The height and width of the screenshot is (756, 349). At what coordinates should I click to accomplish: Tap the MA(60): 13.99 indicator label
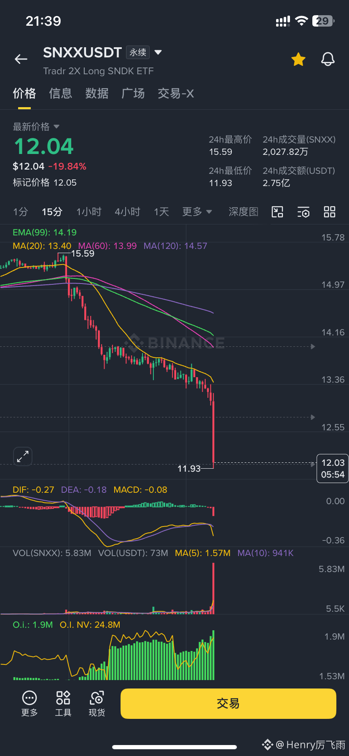(107, 246)
